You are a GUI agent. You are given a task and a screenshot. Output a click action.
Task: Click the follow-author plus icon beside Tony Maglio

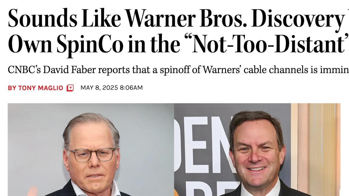tap(70, 88)
